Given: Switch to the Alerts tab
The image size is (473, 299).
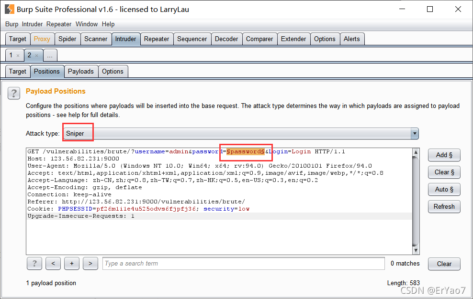Looking at the screenshot, I should pos(352,39).
